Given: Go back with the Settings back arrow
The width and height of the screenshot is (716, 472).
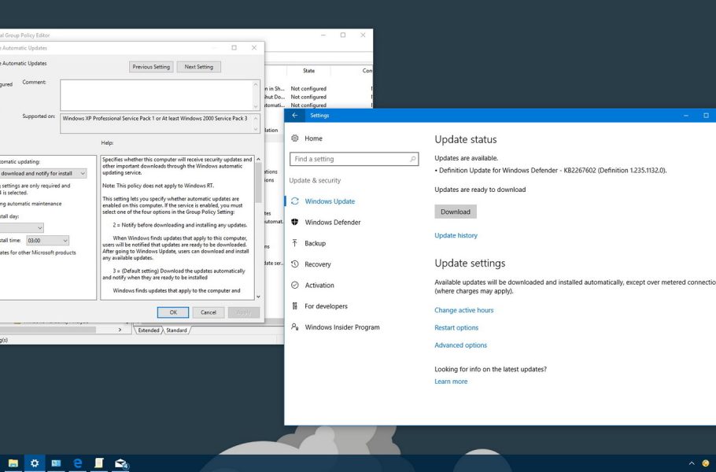Looking at the screenshot, I should pos(295,116).
